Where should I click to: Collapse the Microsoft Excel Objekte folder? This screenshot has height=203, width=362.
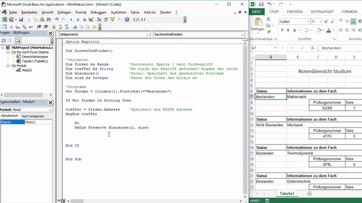pos(8,52)
